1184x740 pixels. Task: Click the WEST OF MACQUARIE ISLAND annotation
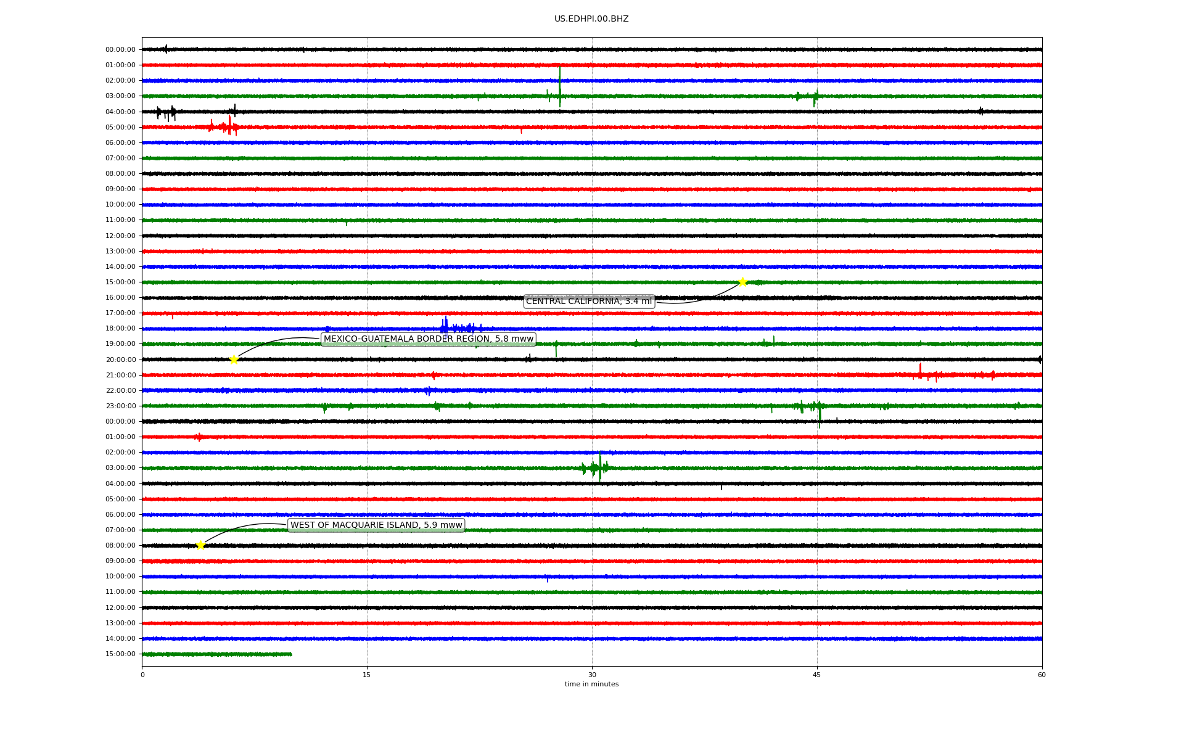click(x=376, y=525)
